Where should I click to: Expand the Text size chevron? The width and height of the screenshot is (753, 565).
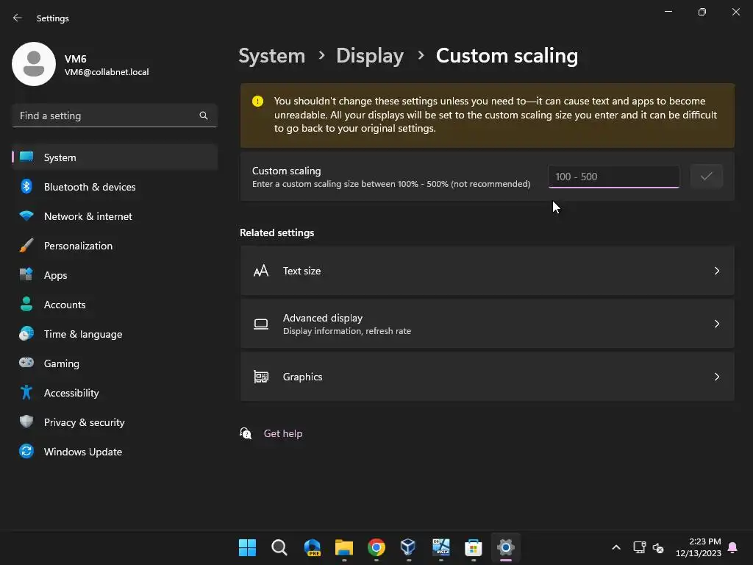(x=716, y=271)
